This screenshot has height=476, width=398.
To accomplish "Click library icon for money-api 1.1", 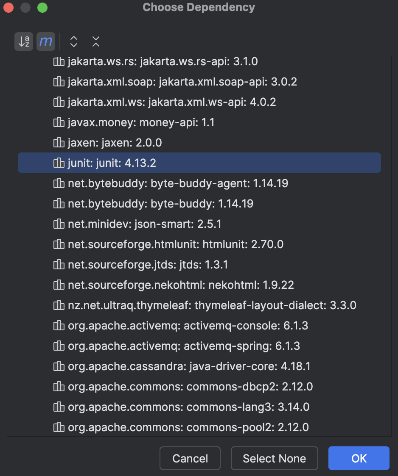I will [x=59, y=122].
